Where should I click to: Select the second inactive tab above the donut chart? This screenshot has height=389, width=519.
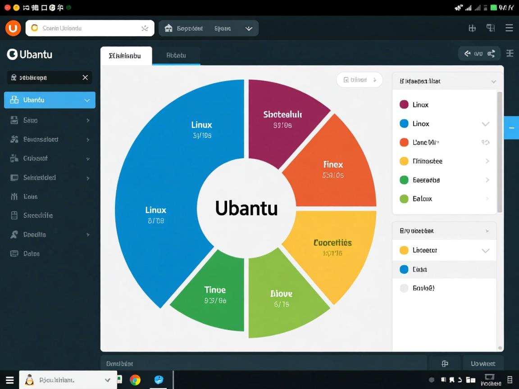click(176, 55)
